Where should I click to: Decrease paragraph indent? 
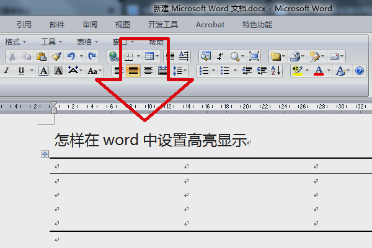click(247, 71)
